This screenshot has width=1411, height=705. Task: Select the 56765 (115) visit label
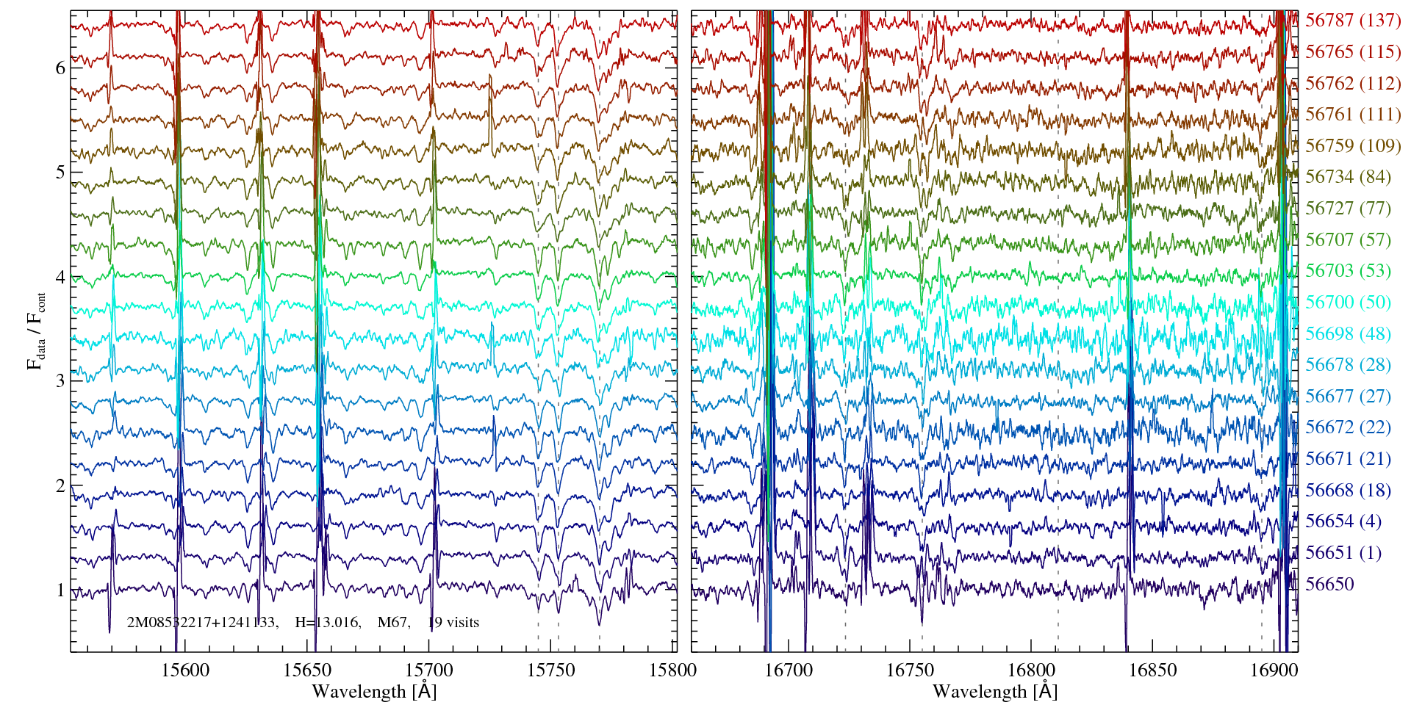[1352, 52]
